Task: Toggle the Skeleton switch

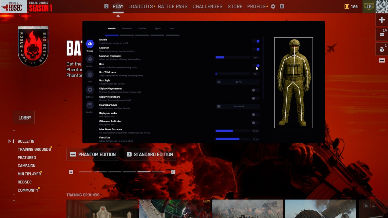Action: pyautogui.click(x=256, y=49)
